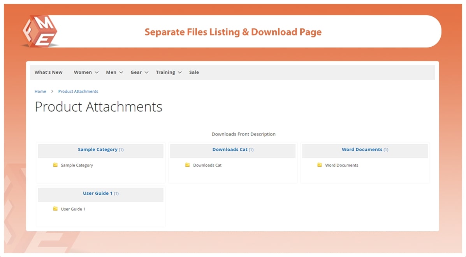Select the Word Documents folder label
Screen dimensions: 466x257
tap(341, 165)
